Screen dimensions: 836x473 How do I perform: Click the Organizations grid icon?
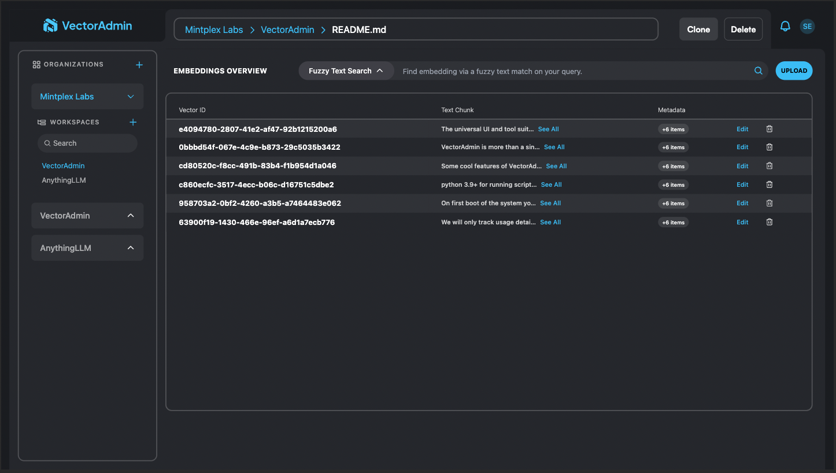click(x=36, y=64)
